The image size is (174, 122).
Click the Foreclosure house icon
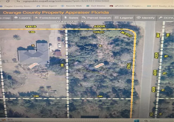36,18
